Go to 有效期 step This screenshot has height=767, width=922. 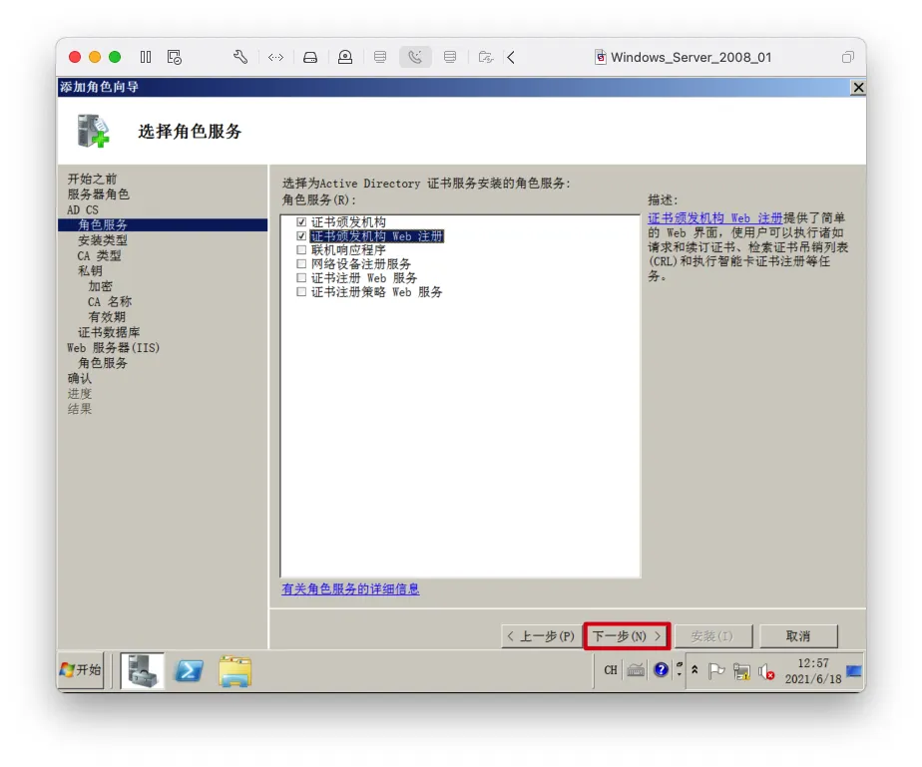click(x=107, y=317)
